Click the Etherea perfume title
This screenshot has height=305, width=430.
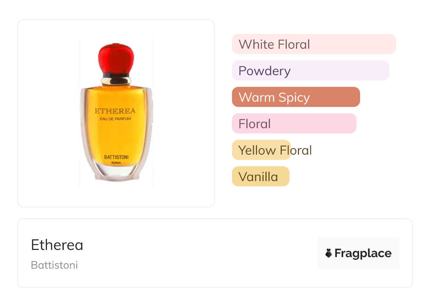point(57,245)
